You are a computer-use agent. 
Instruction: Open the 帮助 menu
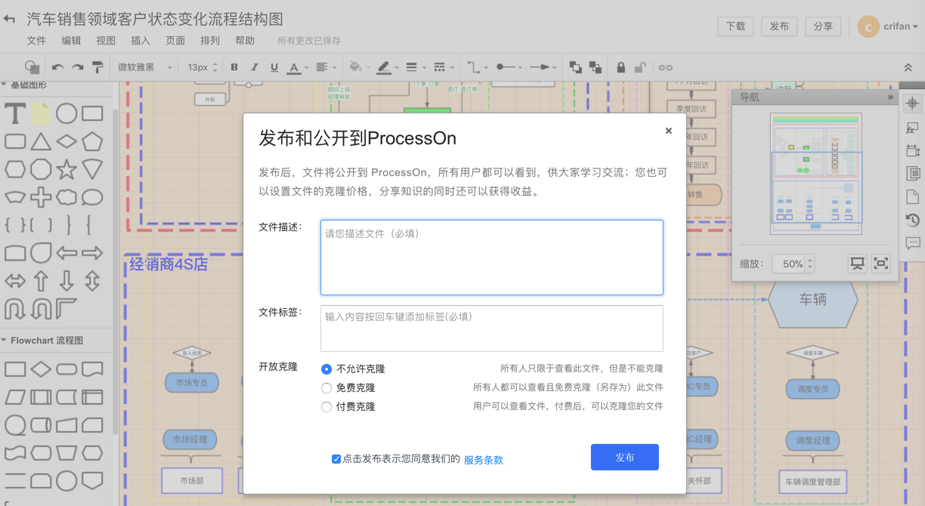(x=245, y=41)
